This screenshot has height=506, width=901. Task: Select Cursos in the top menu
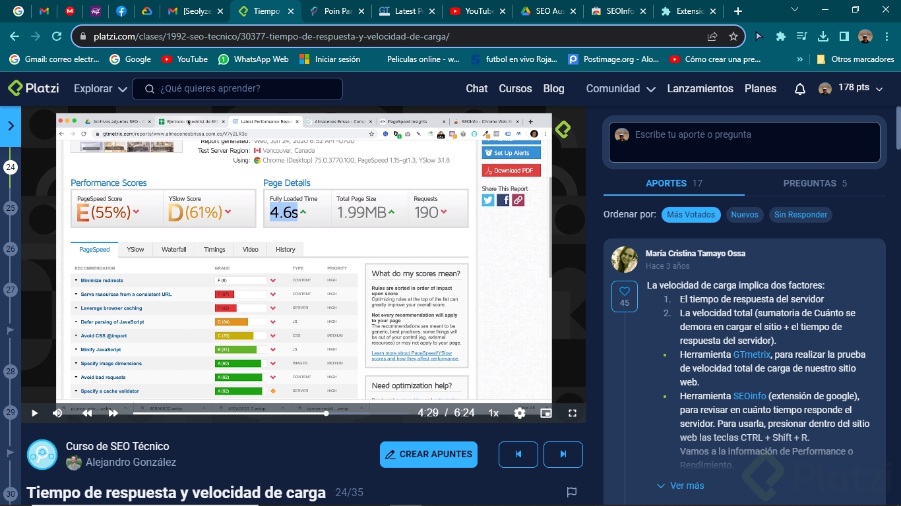click(x=515, y=88)
